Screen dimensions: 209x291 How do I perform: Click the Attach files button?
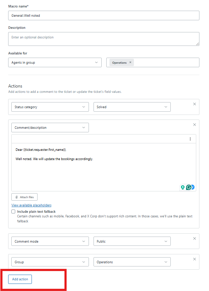click(x=24, y=197)
